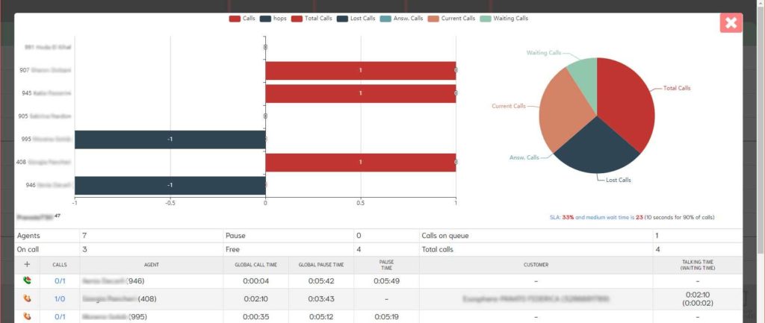Open the 0/1 calls link for agent 995
The image size is (765, 323).
click(60, 316)
